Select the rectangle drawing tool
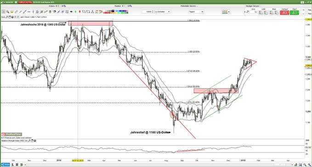Viewport: 312px width, 167px height. (88, 12)
